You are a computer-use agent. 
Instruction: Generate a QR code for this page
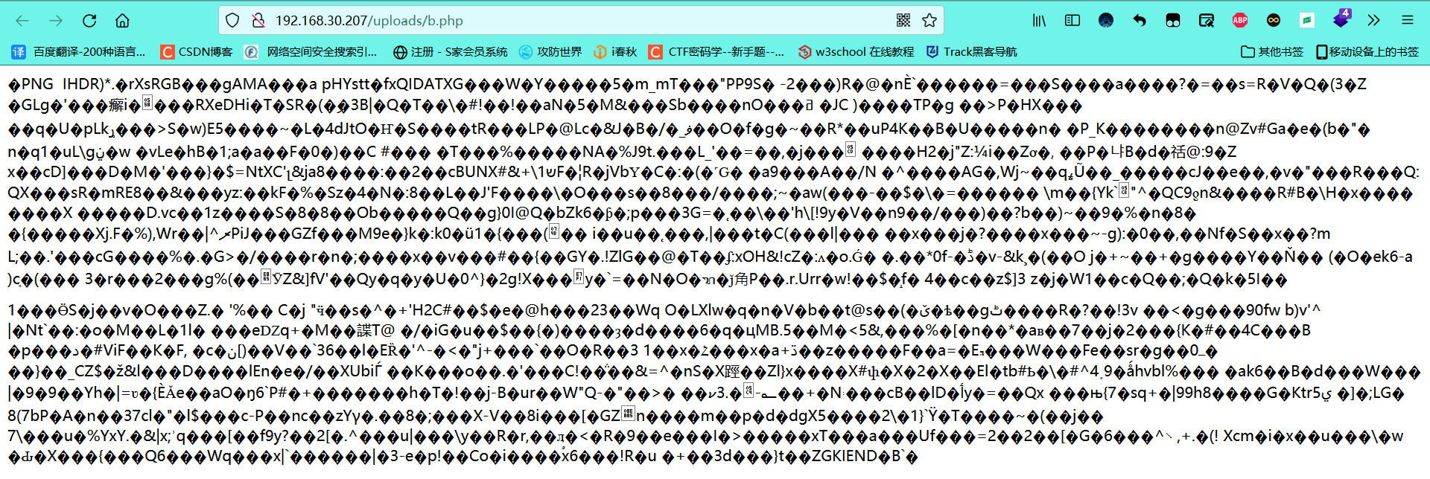[x=903, y=21]
